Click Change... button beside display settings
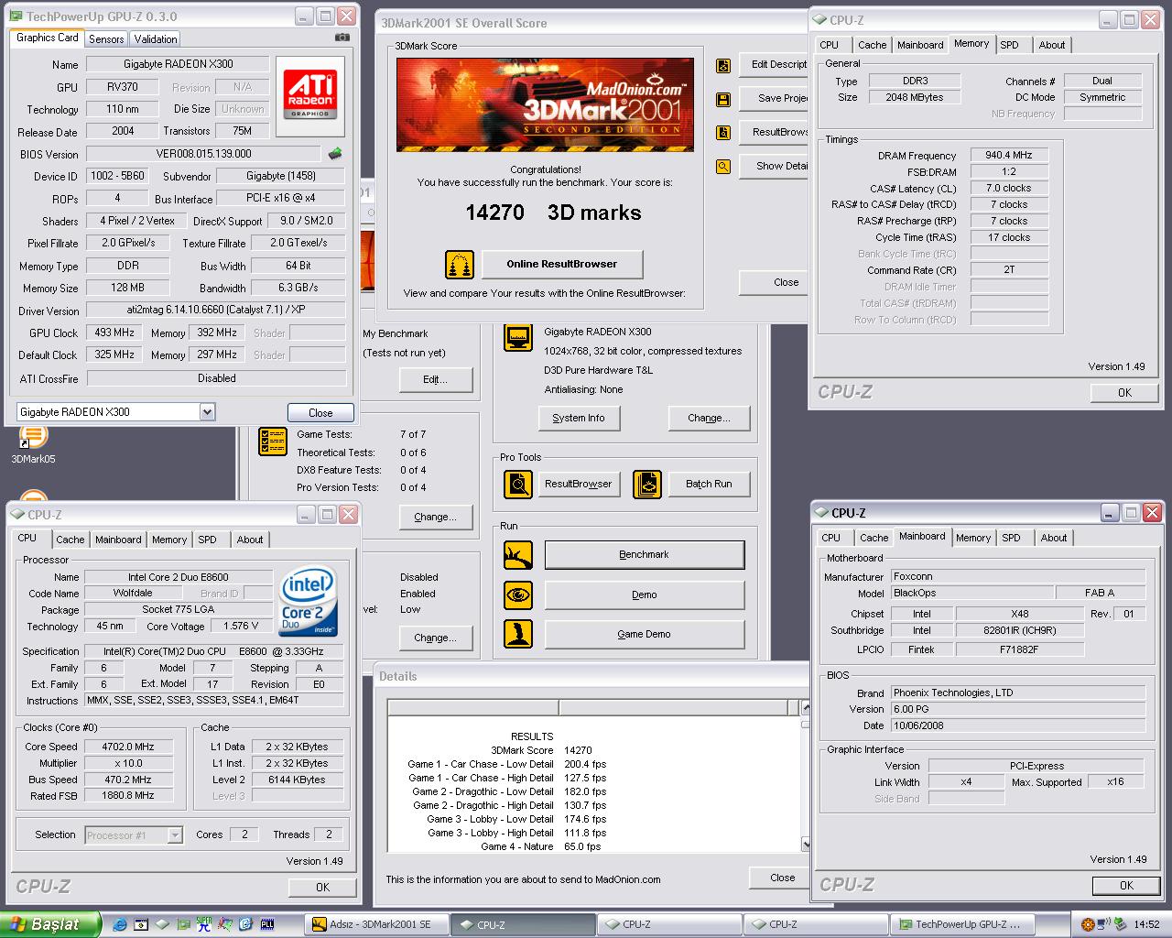 710,418
